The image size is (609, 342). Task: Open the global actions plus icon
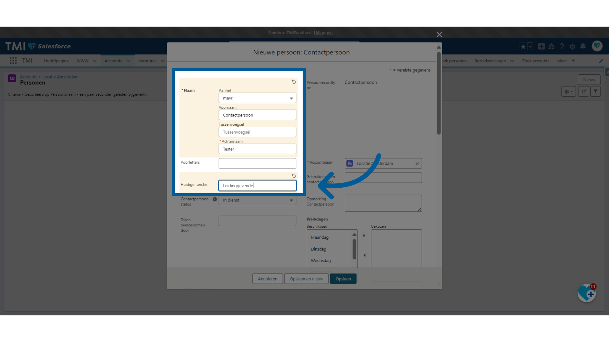(541, 47)
